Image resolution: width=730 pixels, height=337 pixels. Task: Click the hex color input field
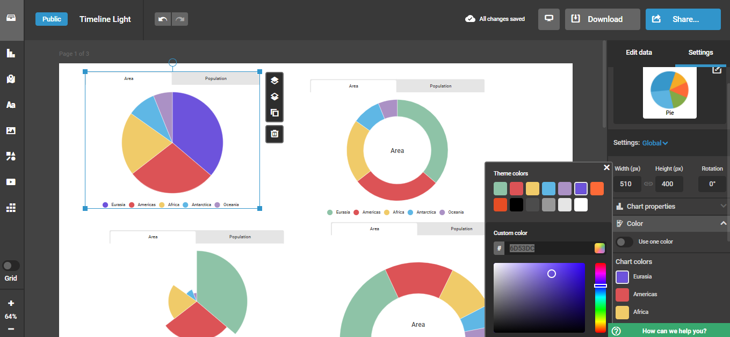pos(548,248)
